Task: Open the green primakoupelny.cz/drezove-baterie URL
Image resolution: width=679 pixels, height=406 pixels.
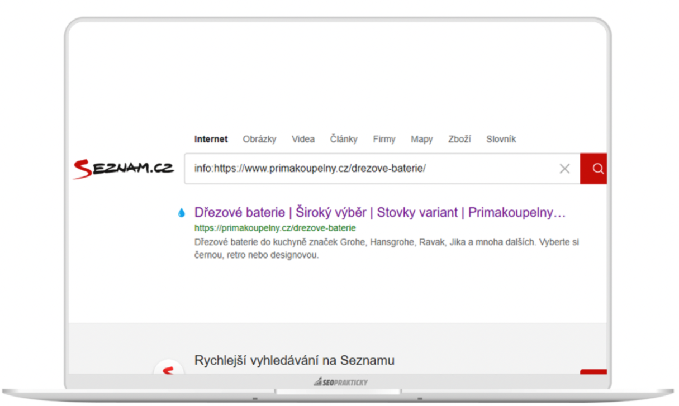Action: pos(275,228)
